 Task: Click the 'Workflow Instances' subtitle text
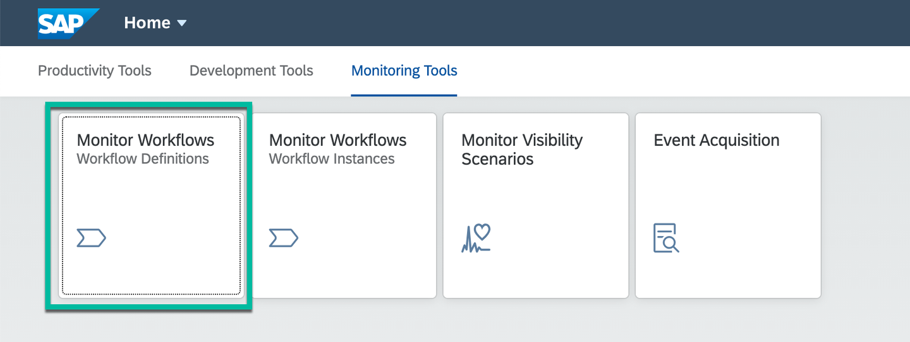tap(332, 159)
